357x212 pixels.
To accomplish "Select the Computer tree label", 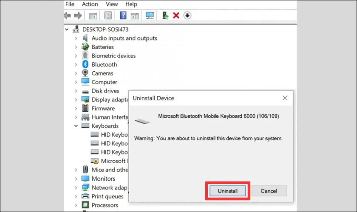I will tap(105, 82).
